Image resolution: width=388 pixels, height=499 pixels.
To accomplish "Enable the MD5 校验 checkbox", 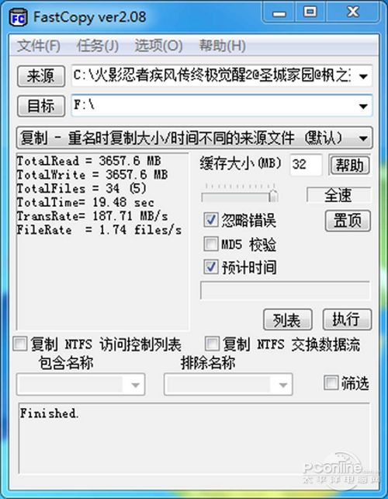I will click(x=210, y=244).
